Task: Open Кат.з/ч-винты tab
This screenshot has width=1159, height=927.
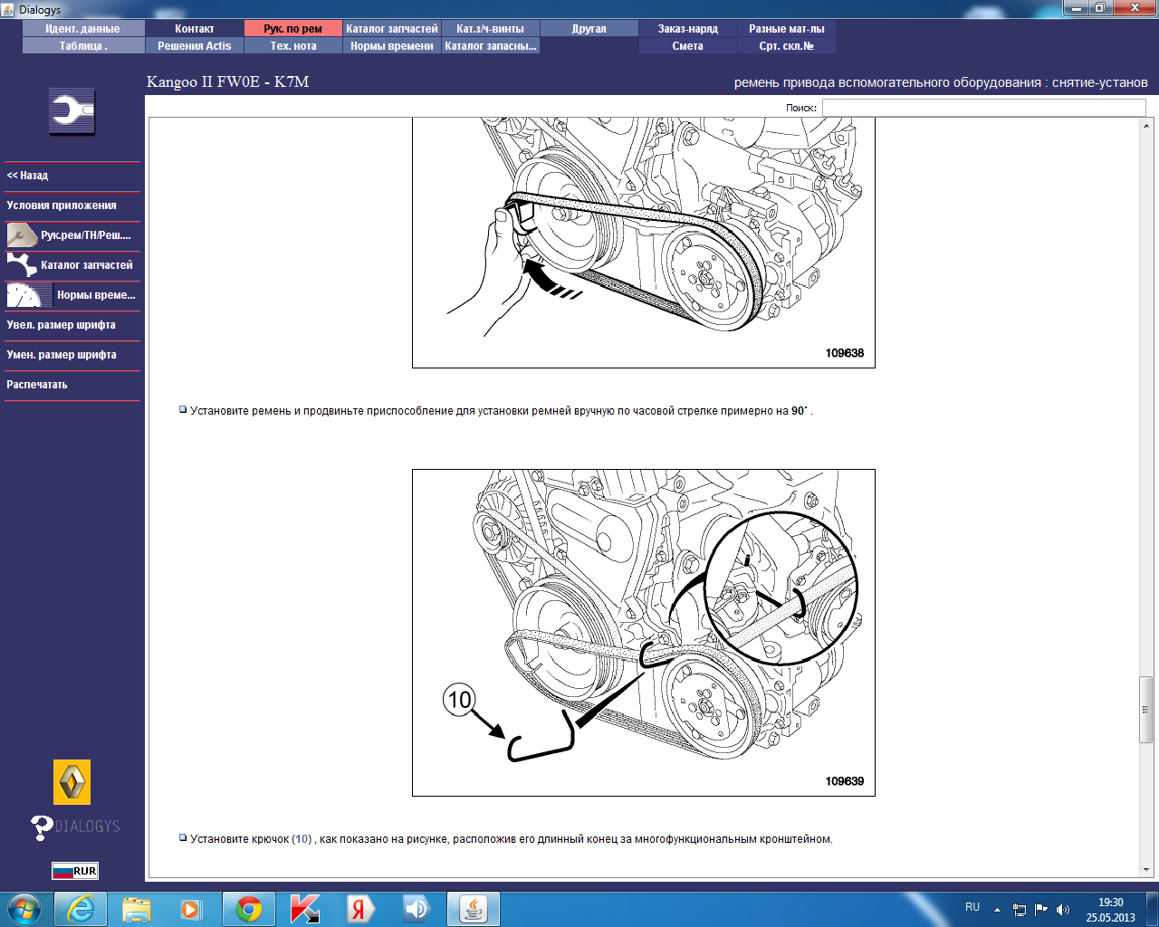Action: (491, 29)
